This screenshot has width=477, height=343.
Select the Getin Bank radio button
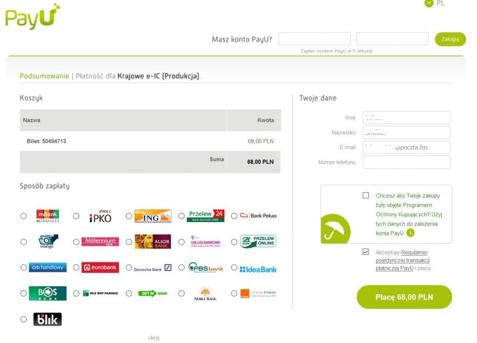point(129,294)
